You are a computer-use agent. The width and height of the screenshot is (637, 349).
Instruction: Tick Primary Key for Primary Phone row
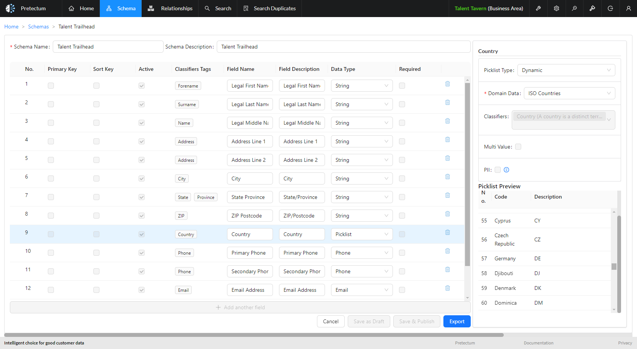coord(51,253)
